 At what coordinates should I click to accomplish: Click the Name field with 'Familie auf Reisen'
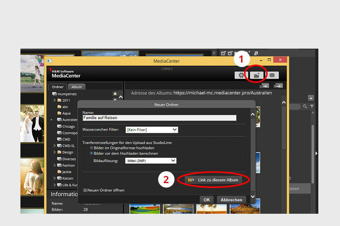pos(159,118)
